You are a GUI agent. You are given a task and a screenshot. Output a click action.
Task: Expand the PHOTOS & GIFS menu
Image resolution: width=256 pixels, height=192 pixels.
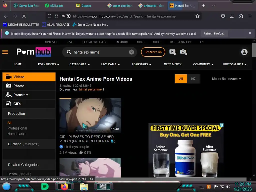click(234, 64)
